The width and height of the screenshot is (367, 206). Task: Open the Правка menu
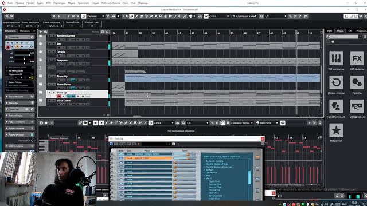19,3
